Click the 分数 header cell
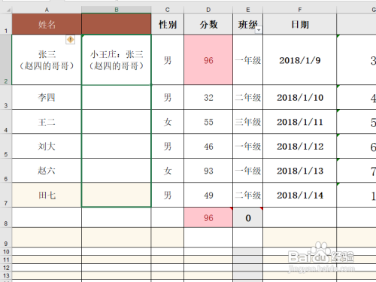 pyautogui.click(x=208, y=24)
